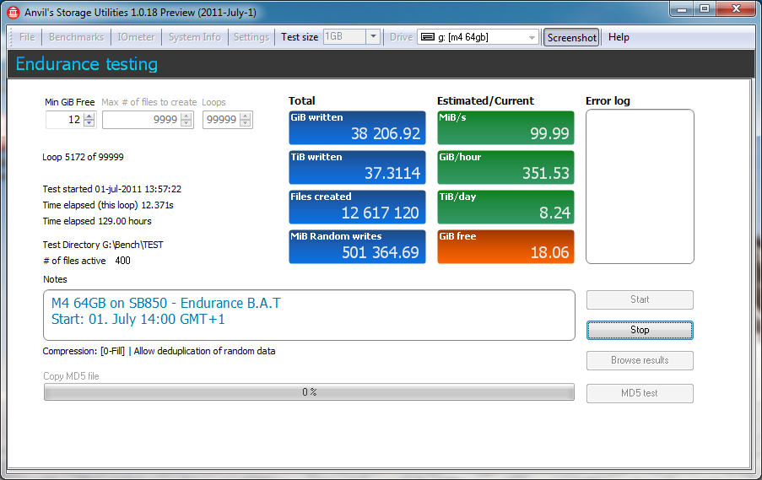Click 'Test Directory G:\Bench\TEST' text
The width and height of the screenshot is (762, 480).
pyautogui.click(x=103, y=245)
